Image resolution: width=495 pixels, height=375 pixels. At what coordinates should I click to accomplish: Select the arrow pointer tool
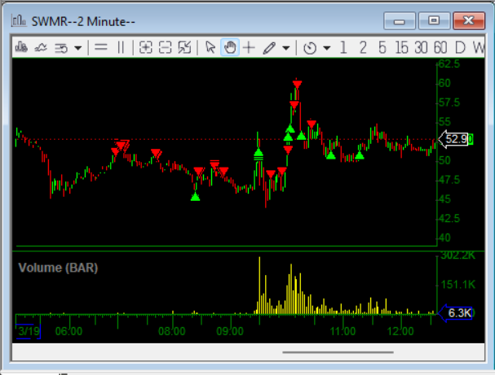click(x=210, y=47)
